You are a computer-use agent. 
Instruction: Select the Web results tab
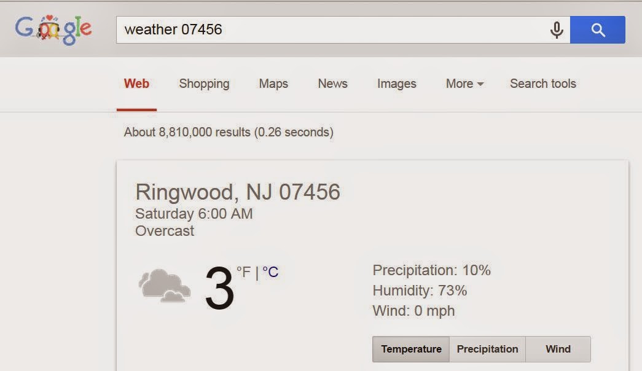(136, 84)
